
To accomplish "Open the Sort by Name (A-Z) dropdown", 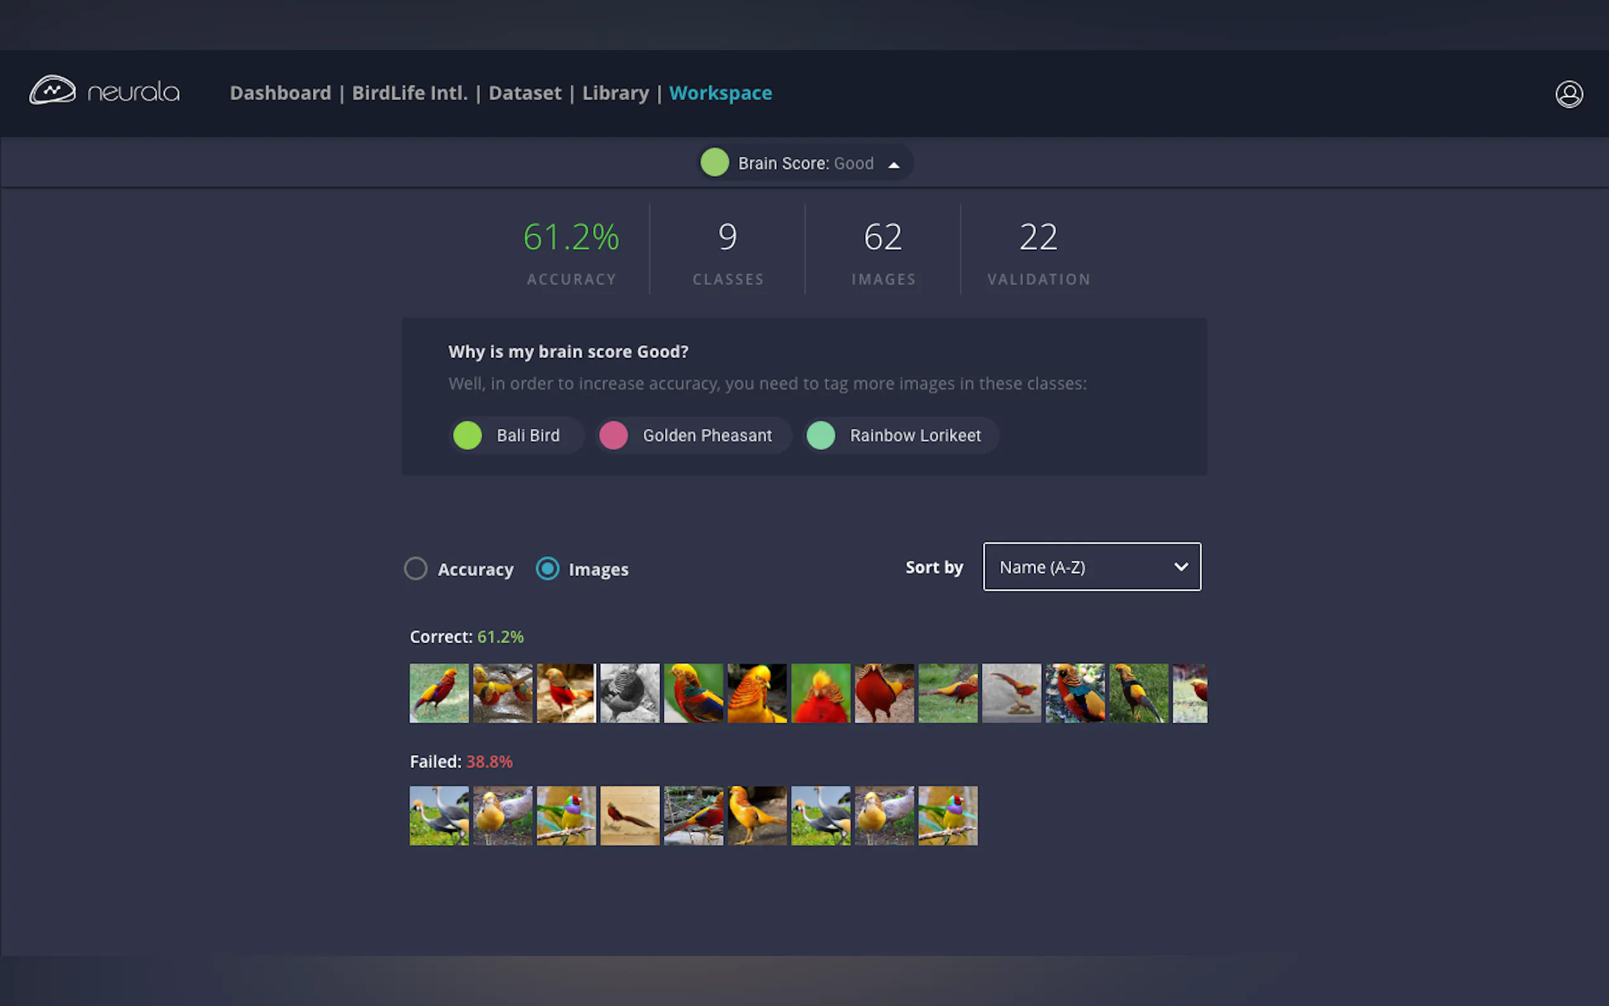I will pos(1091,567).
